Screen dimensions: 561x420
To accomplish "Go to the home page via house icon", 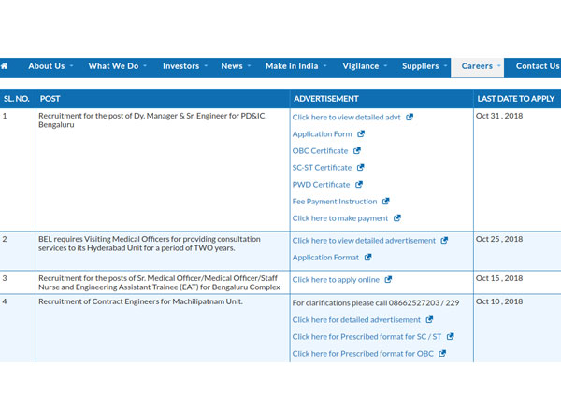I will (5, 66).
